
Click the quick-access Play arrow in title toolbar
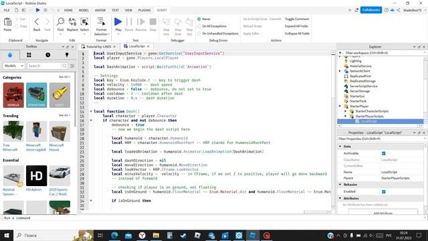click(37, 10)
